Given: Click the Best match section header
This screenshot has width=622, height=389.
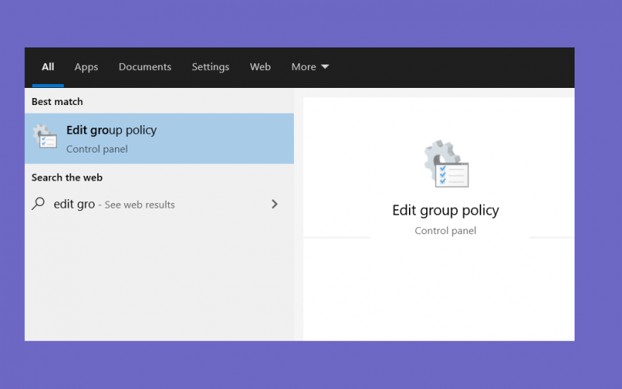Looking at the screenshot, I should click(57, 102).
